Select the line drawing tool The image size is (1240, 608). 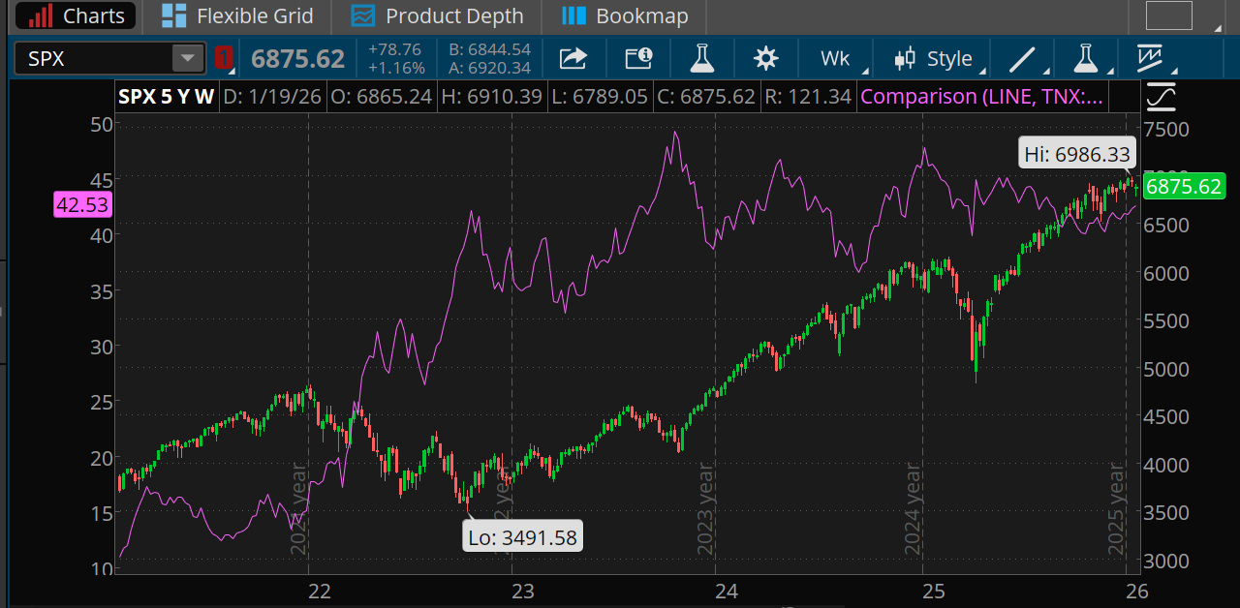[x=1022, y=58]
